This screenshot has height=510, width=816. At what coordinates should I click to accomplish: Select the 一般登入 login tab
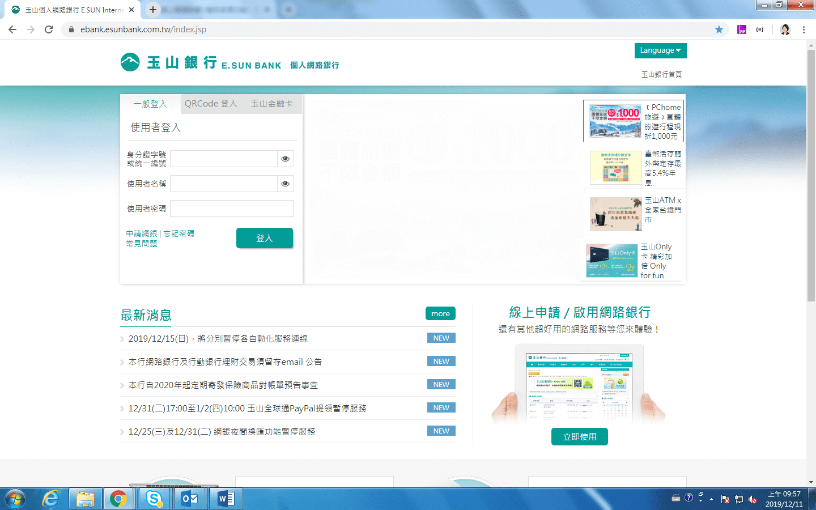coord(150,104)
